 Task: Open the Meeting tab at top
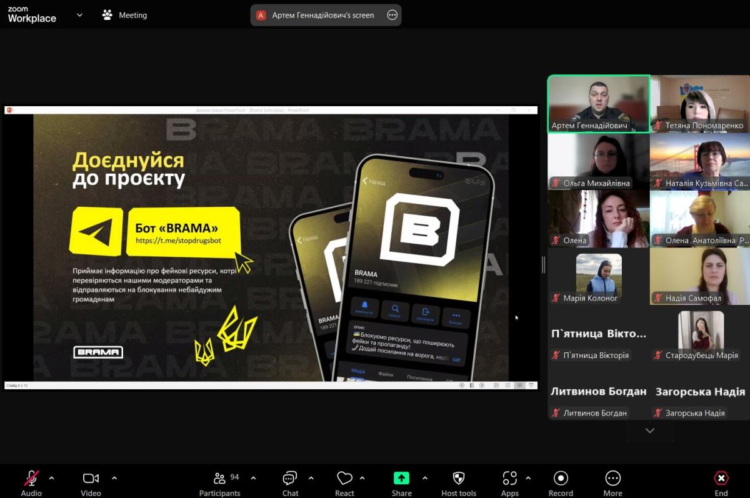[x=125, y=15]
